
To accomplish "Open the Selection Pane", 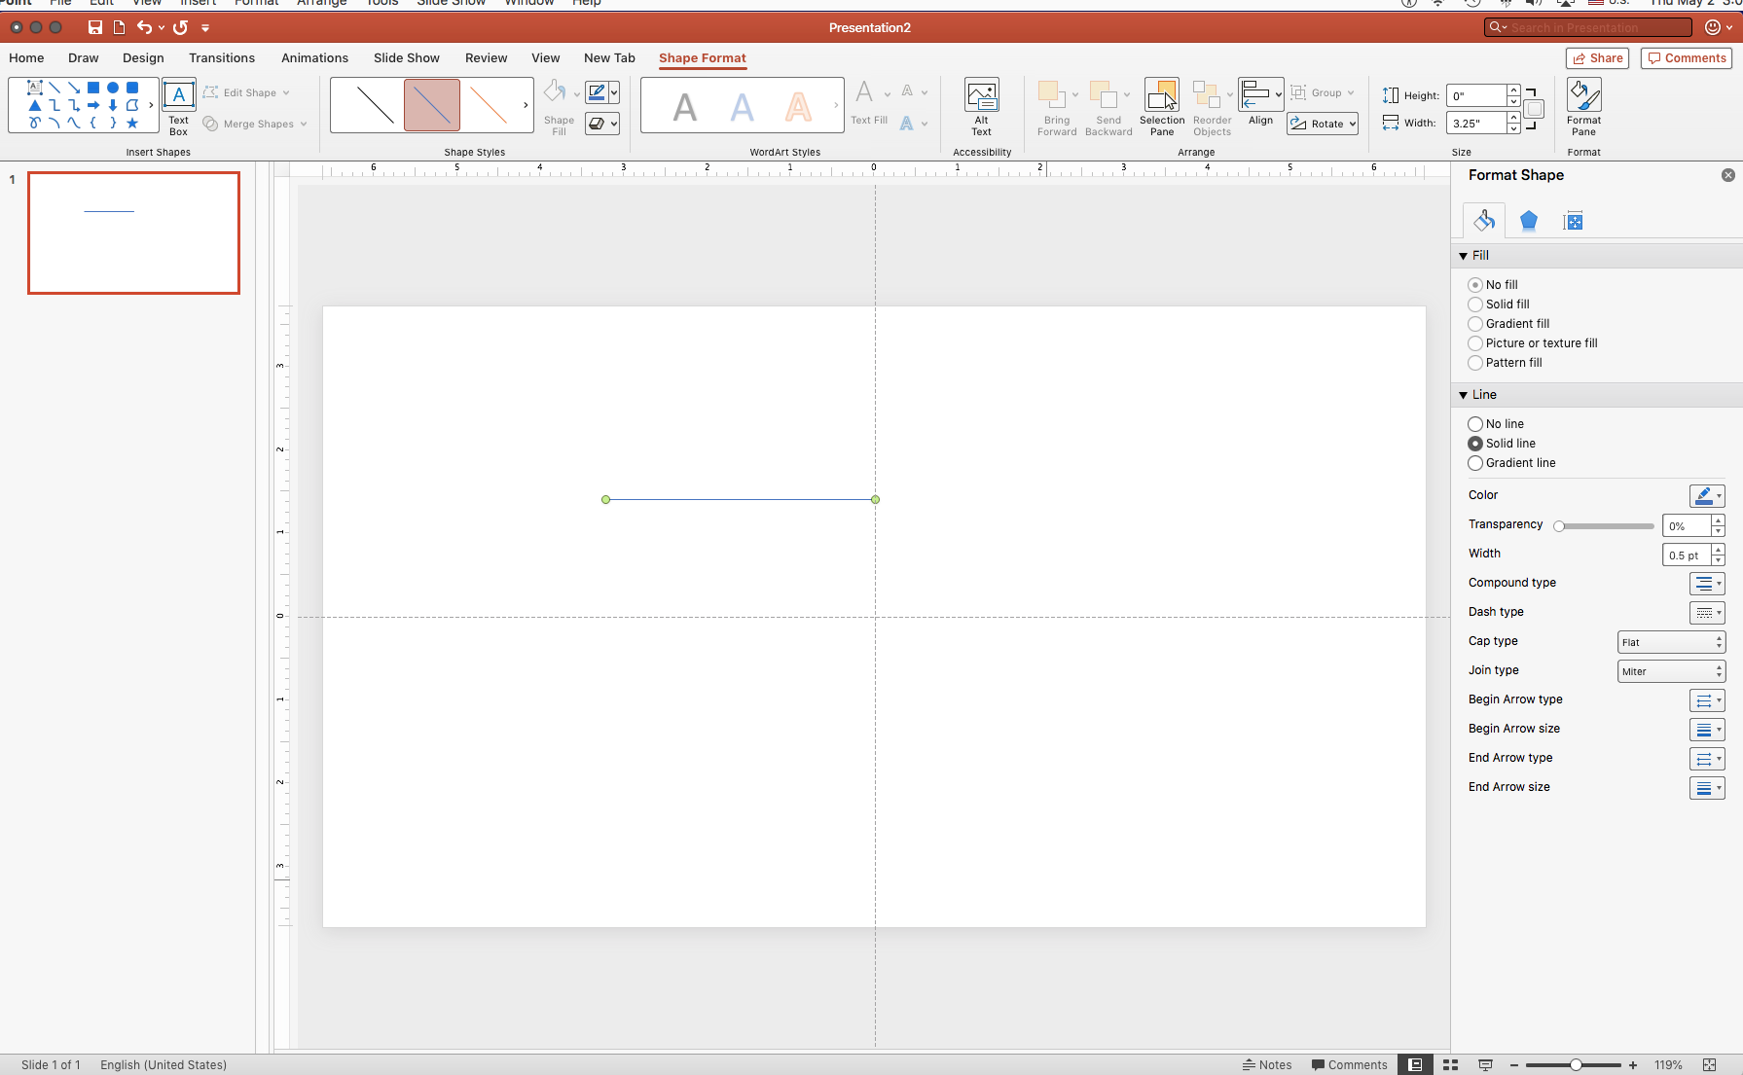I will click(x=1162, y=108).
